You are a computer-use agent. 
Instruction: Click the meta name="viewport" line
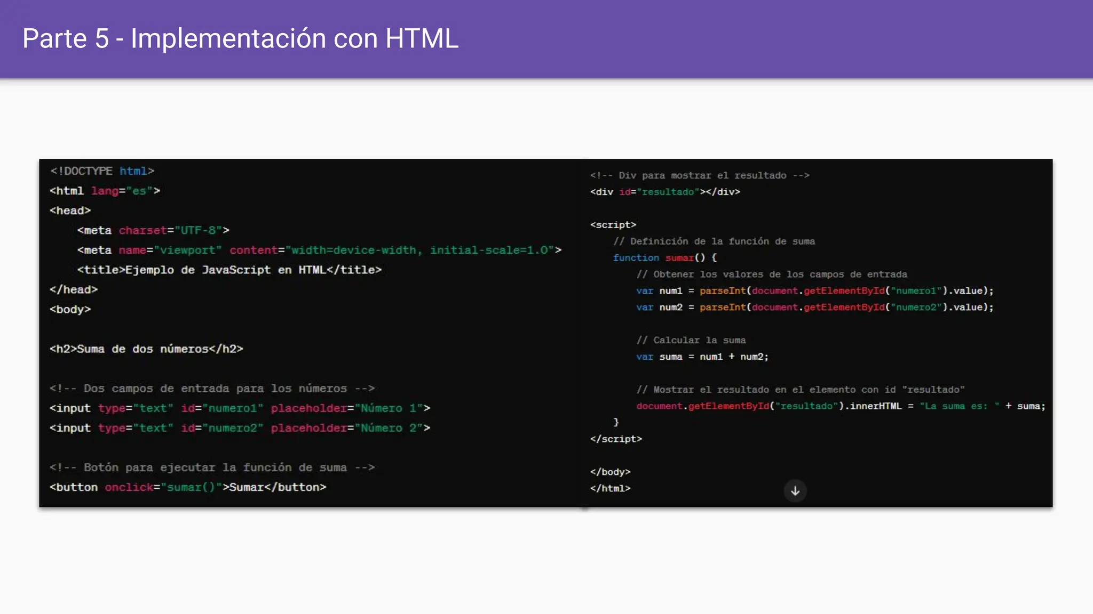tap(319, 250)
